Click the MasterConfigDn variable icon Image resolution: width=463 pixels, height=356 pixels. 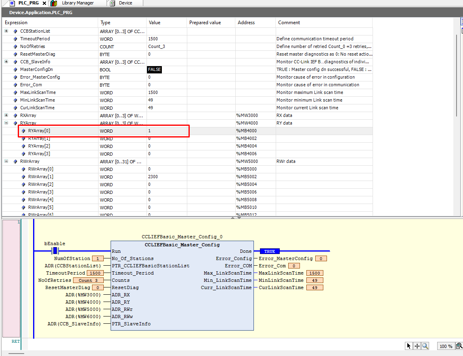tap(15, 70)
